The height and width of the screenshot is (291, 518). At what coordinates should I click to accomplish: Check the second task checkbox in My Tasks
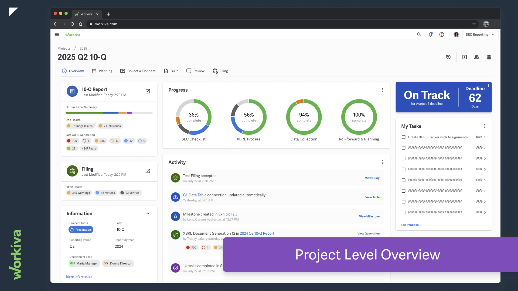point(404,148)
